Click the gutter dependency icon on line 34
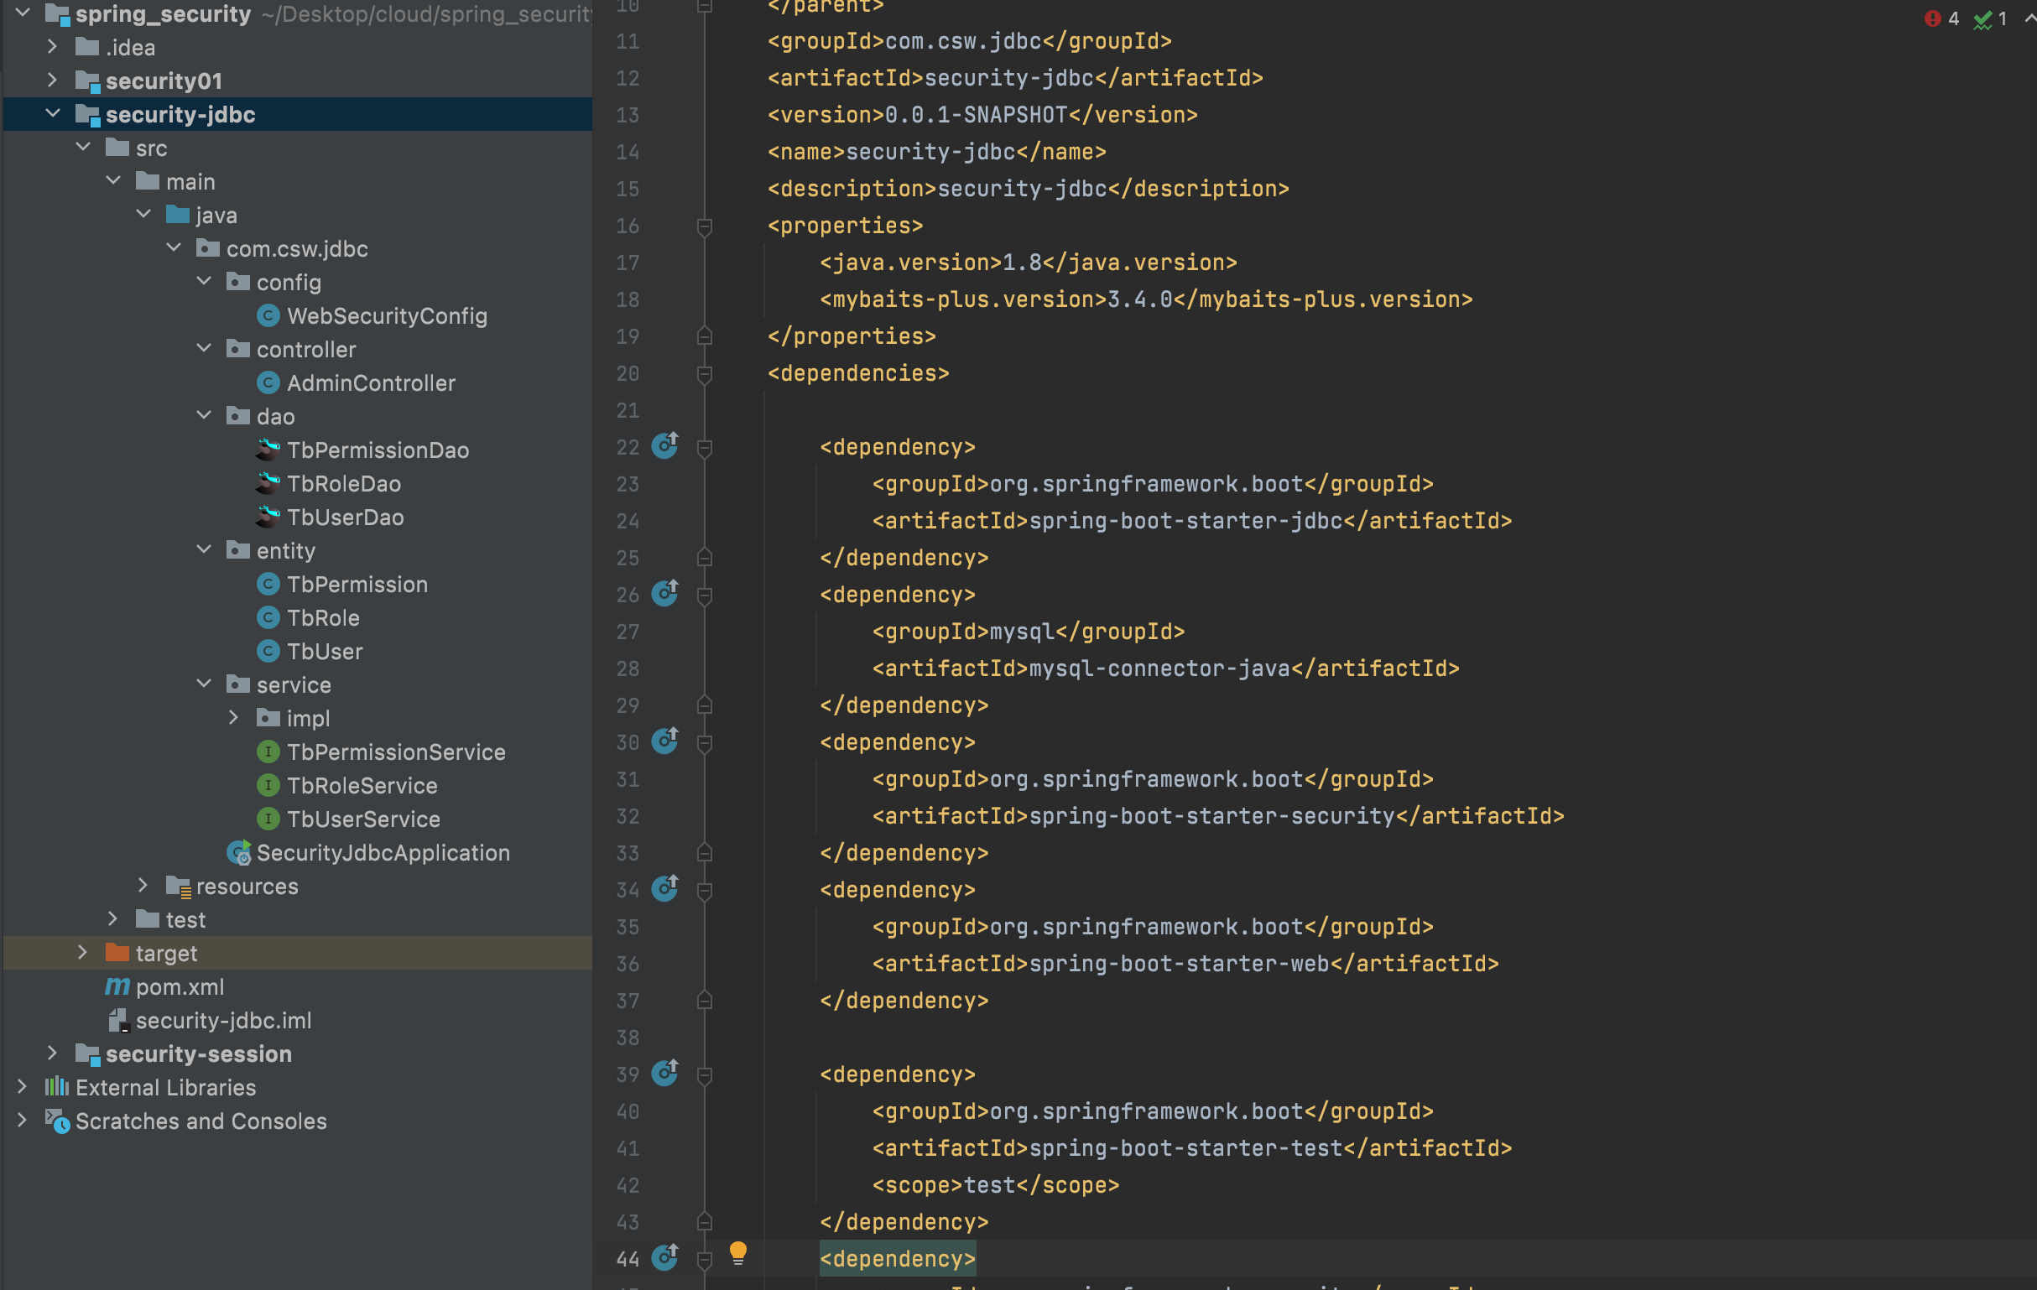The height and width of the screenshot is (1290, 2037). (x=665, y=889)
